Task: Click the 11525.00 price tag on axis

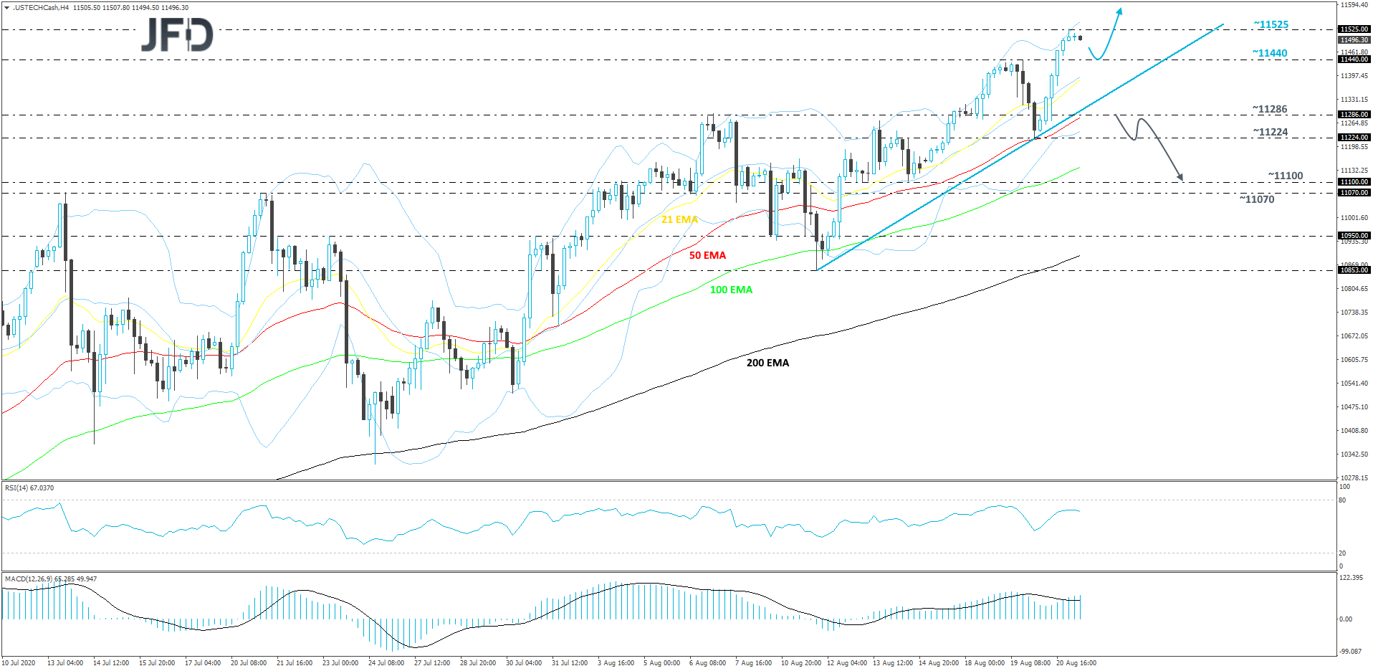Action: 1354,29
